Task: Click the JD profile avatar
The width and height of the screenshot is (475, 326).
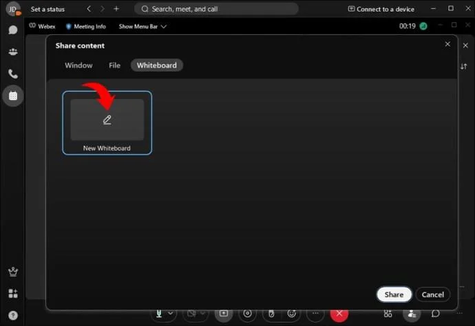Action: [12, 9]
